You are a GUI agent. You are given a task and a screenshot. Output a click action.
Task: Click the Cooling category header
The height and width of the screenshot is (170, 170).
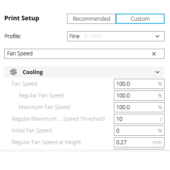tap(84, 72)
